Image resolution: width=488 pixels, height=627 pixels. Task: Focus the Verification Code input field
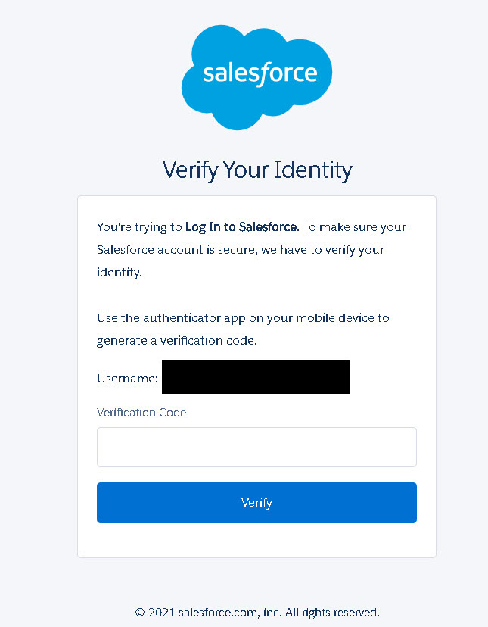[256, 447]
